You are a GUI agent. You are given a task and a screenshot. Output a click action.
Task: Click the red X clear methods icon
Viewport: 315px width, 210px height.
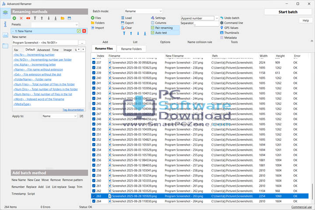pos(21,18)
